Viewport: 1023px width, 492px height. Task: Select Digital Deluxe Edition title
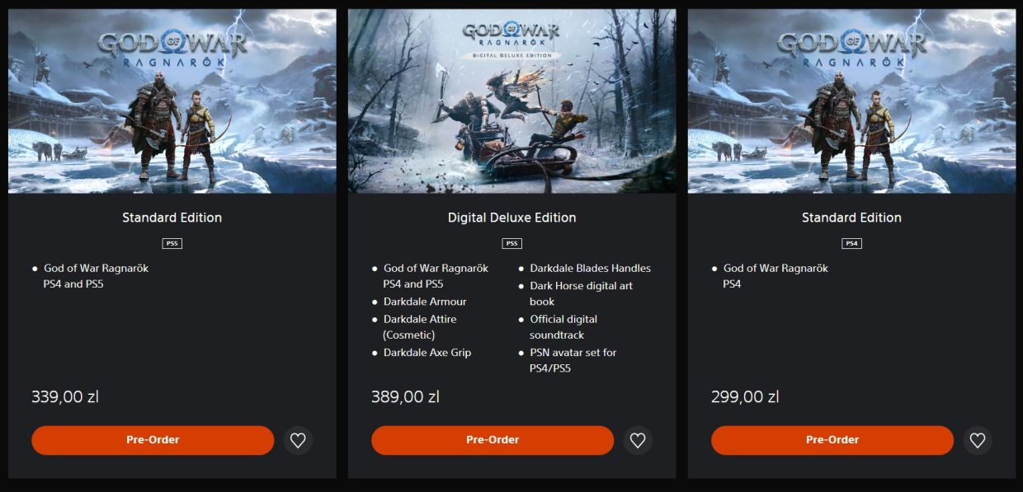coord(512,218)
